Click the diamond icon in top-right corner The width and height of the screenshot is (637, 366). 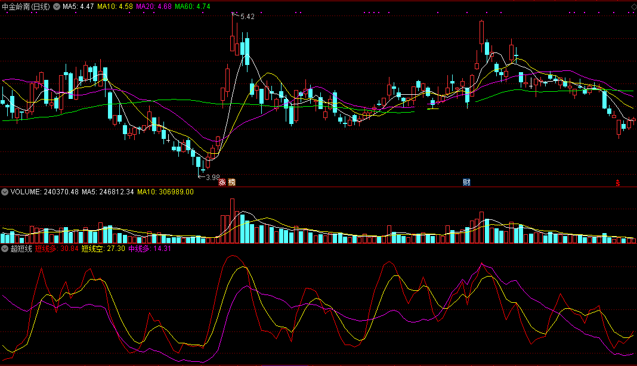tap(634, 7)
